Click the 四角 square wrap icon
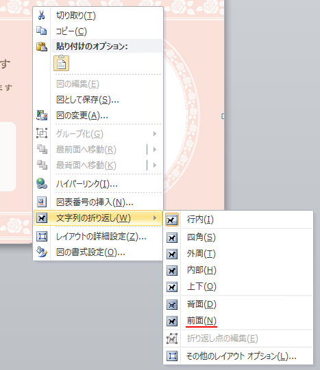 pyautogui.click(x=172, y=237)
